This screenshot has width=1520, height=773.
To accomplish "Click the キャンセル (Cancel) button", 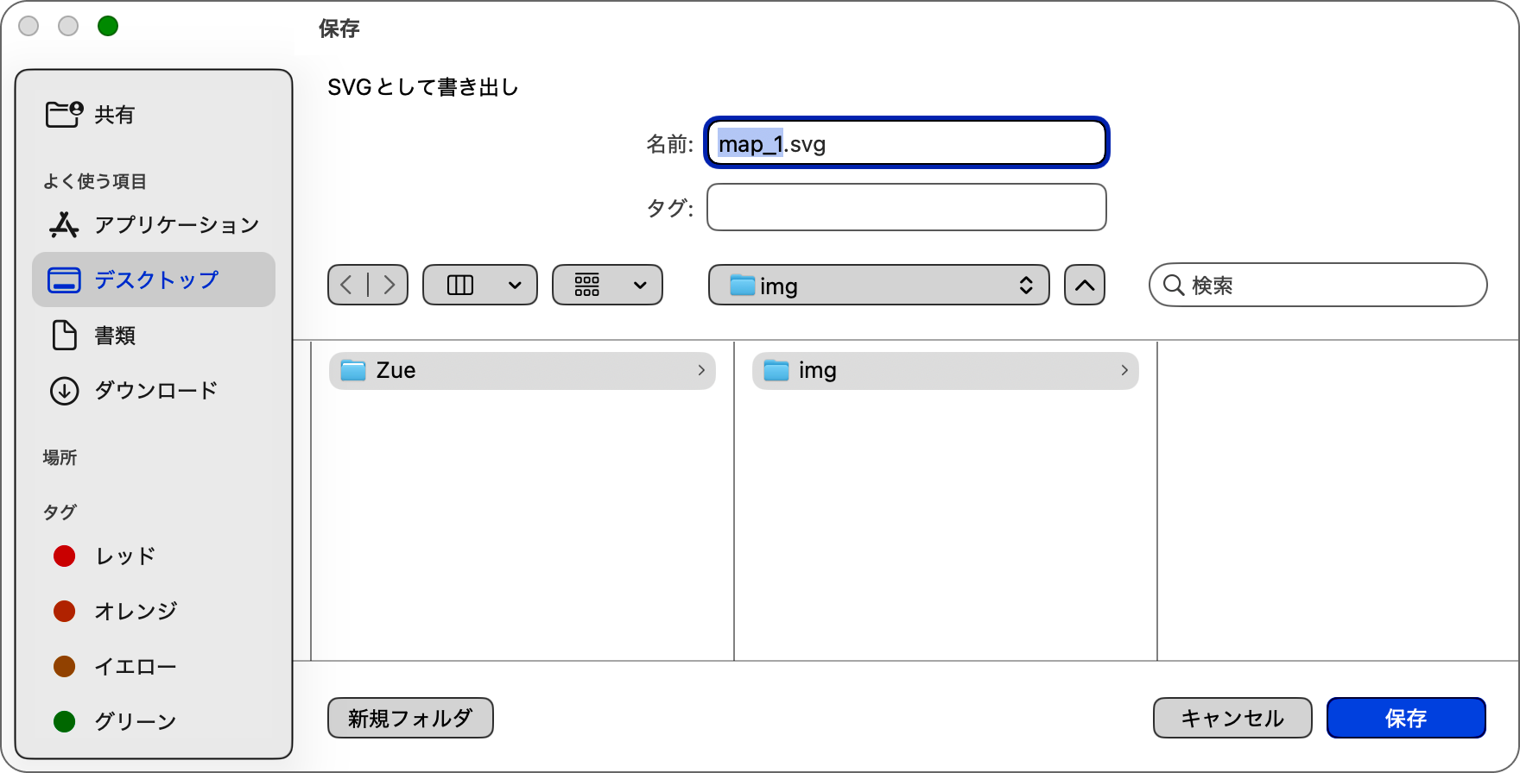I will 1232,717.
